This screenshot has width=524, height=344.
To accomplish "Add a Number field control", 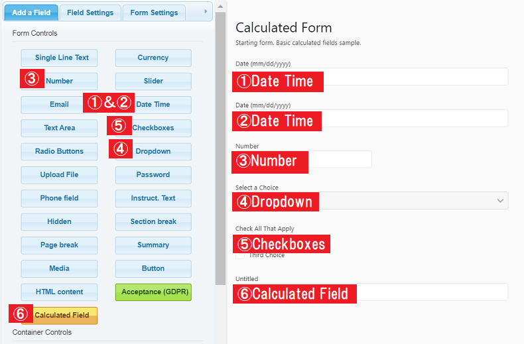I will [59, 81].
